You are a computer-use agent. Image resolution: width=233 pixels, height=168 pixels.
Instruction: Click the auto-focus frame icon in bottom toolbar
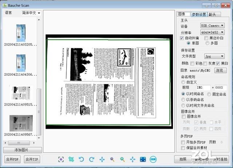tap(61, 159)
